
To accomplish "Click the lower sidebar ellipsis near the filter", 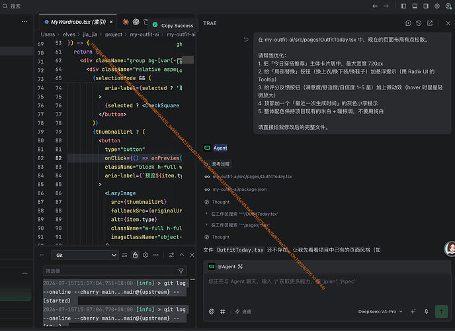I will [25, 273].
